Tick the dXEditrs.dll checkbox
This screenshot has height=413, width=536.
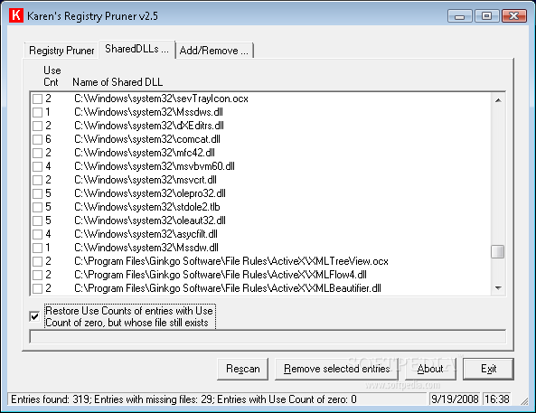coord(37,126)
